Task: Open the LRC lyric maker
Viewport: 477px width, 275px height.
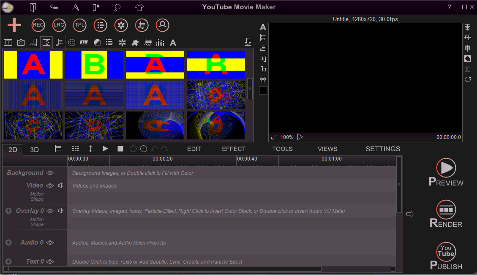Action: (59, 25)
